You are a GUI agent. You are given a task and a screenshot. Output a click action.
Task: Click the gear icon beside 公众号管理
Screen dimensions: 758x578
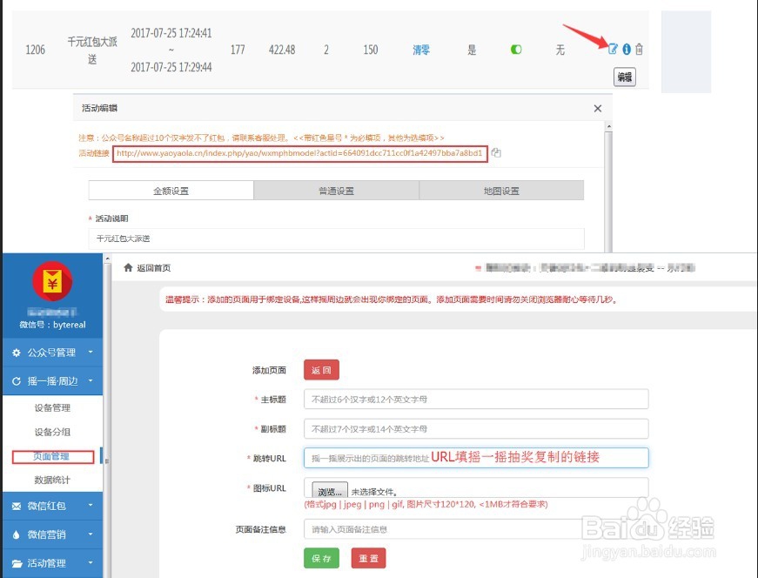pos(15,353)
